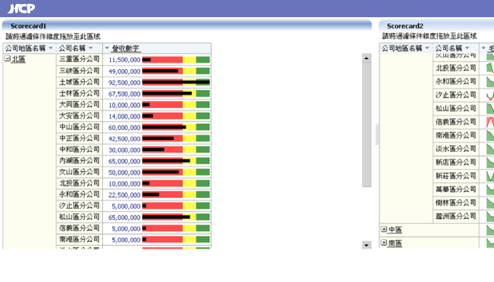Open 公司名稱 dropdown in Scorecard1
This screenshot has width=494, height=282.
[90, 49]
